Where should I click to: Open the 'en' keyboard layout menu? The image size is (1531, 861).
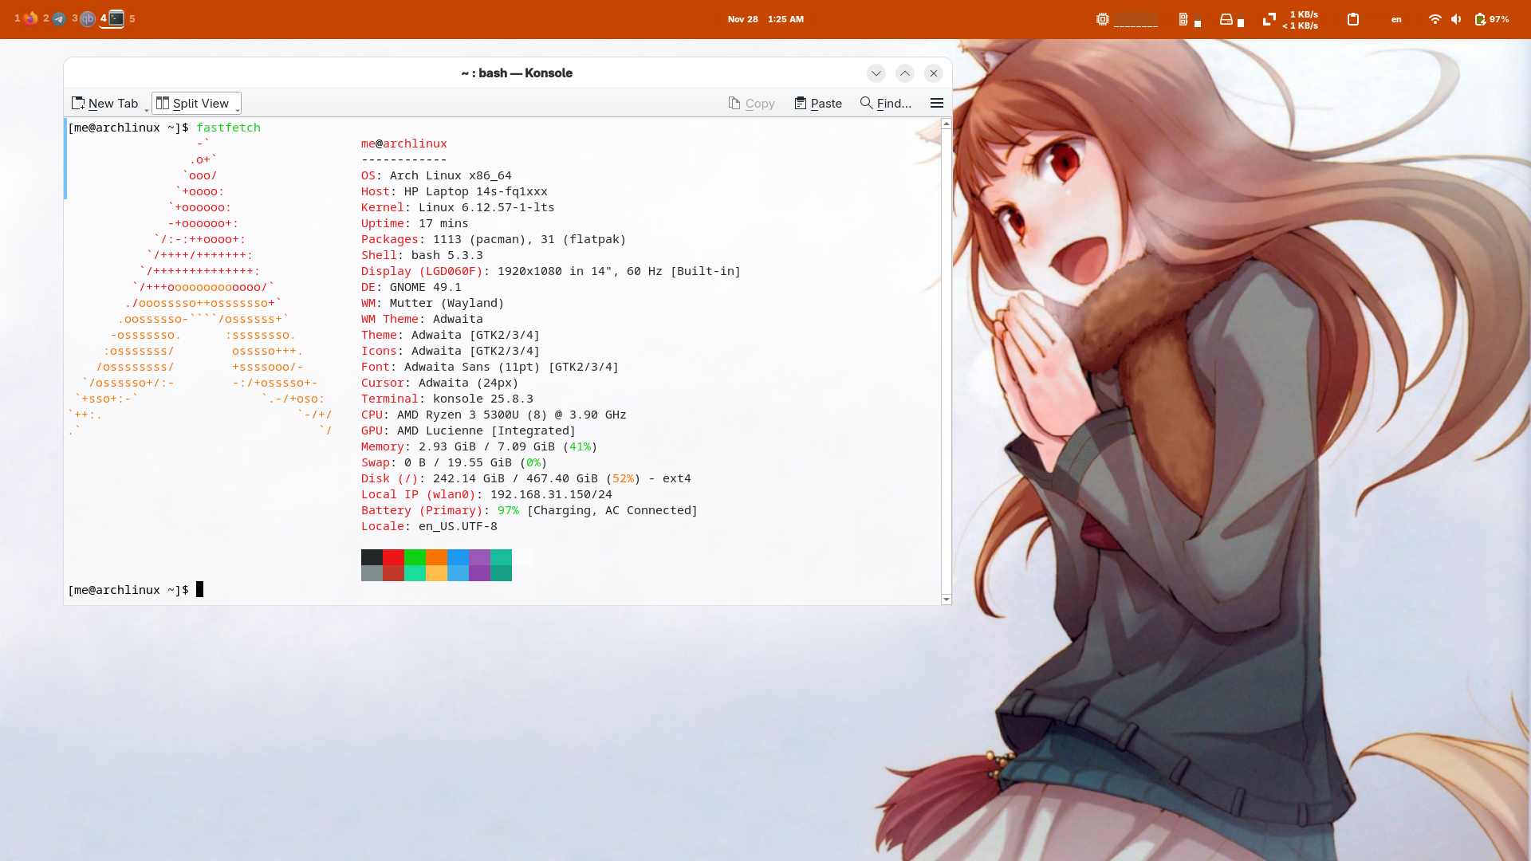[x=1396, y=19]
